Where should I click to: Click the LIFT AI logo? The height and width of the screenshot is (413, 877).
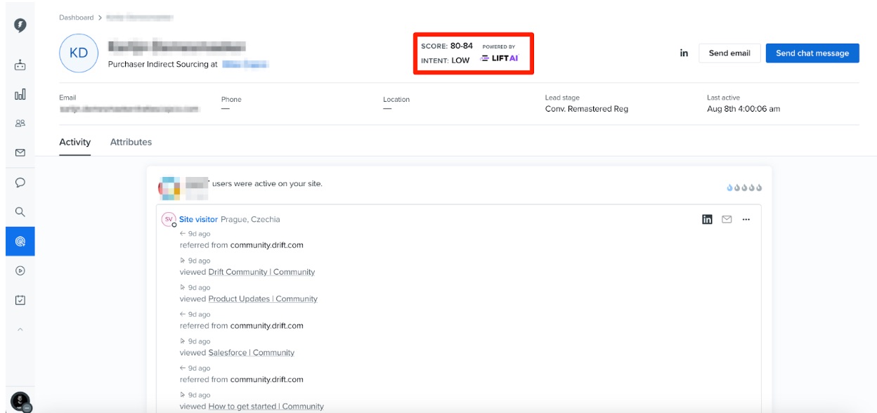click(x=500, y=58)
